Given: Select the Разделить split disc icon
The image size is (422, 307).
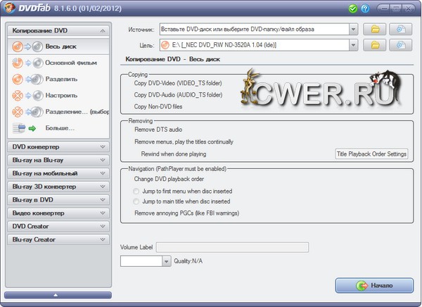Looking at the screenshot, I should coord(27,80).
